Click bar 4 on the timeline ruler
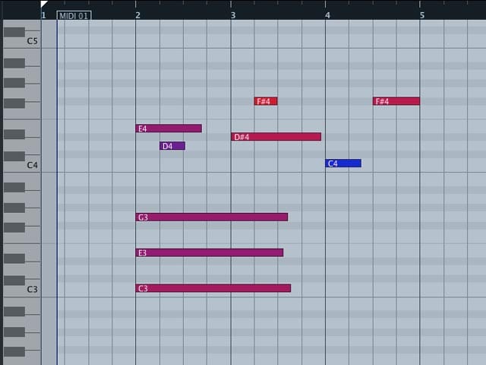Screen dimensions: 486x365 point(327,15)
